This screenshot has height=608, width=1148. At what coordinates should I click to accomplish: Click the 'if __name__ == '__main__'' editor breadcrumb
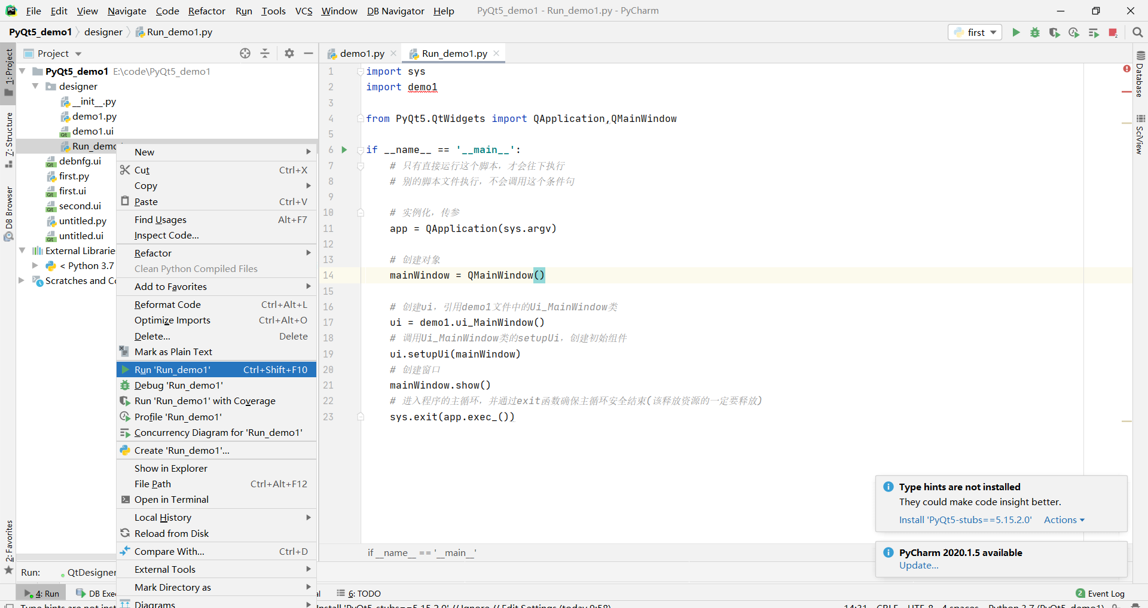pyautogui.click(x=422, y=552)
